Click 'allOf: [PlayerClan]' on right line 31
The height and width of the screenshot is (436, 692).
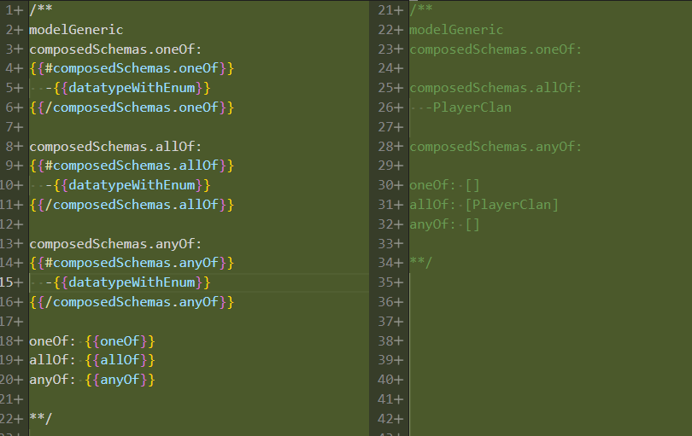pyautogui.click(x=484, y=205)
